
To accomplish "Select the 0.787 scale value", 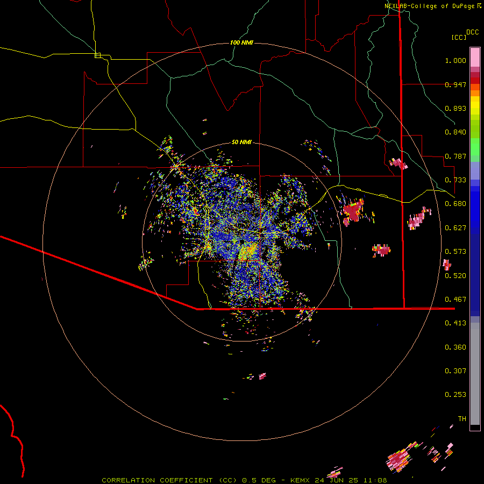I will [455, 156].
